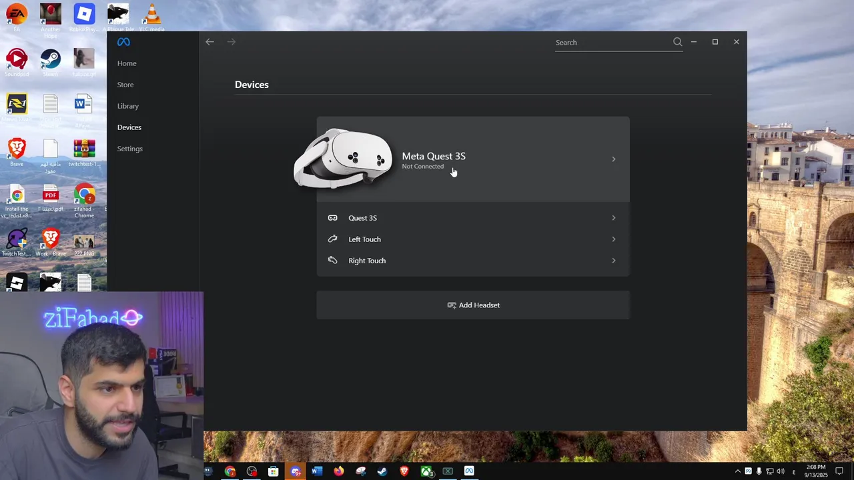Click the taskbar clock showing 2:08 PM
This screenshot has width=854, height=480.
point(816,471)
